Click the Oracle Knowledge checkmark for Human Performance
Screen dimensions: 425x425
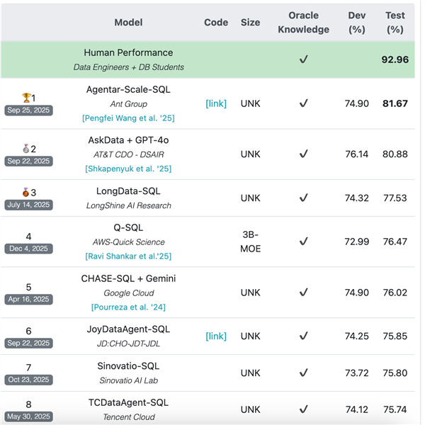coord(303,59)
